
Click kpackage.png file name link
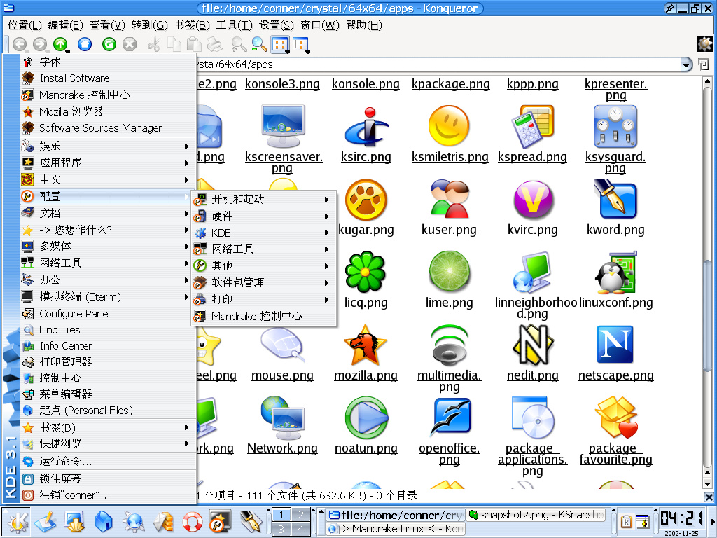(450, 84)
